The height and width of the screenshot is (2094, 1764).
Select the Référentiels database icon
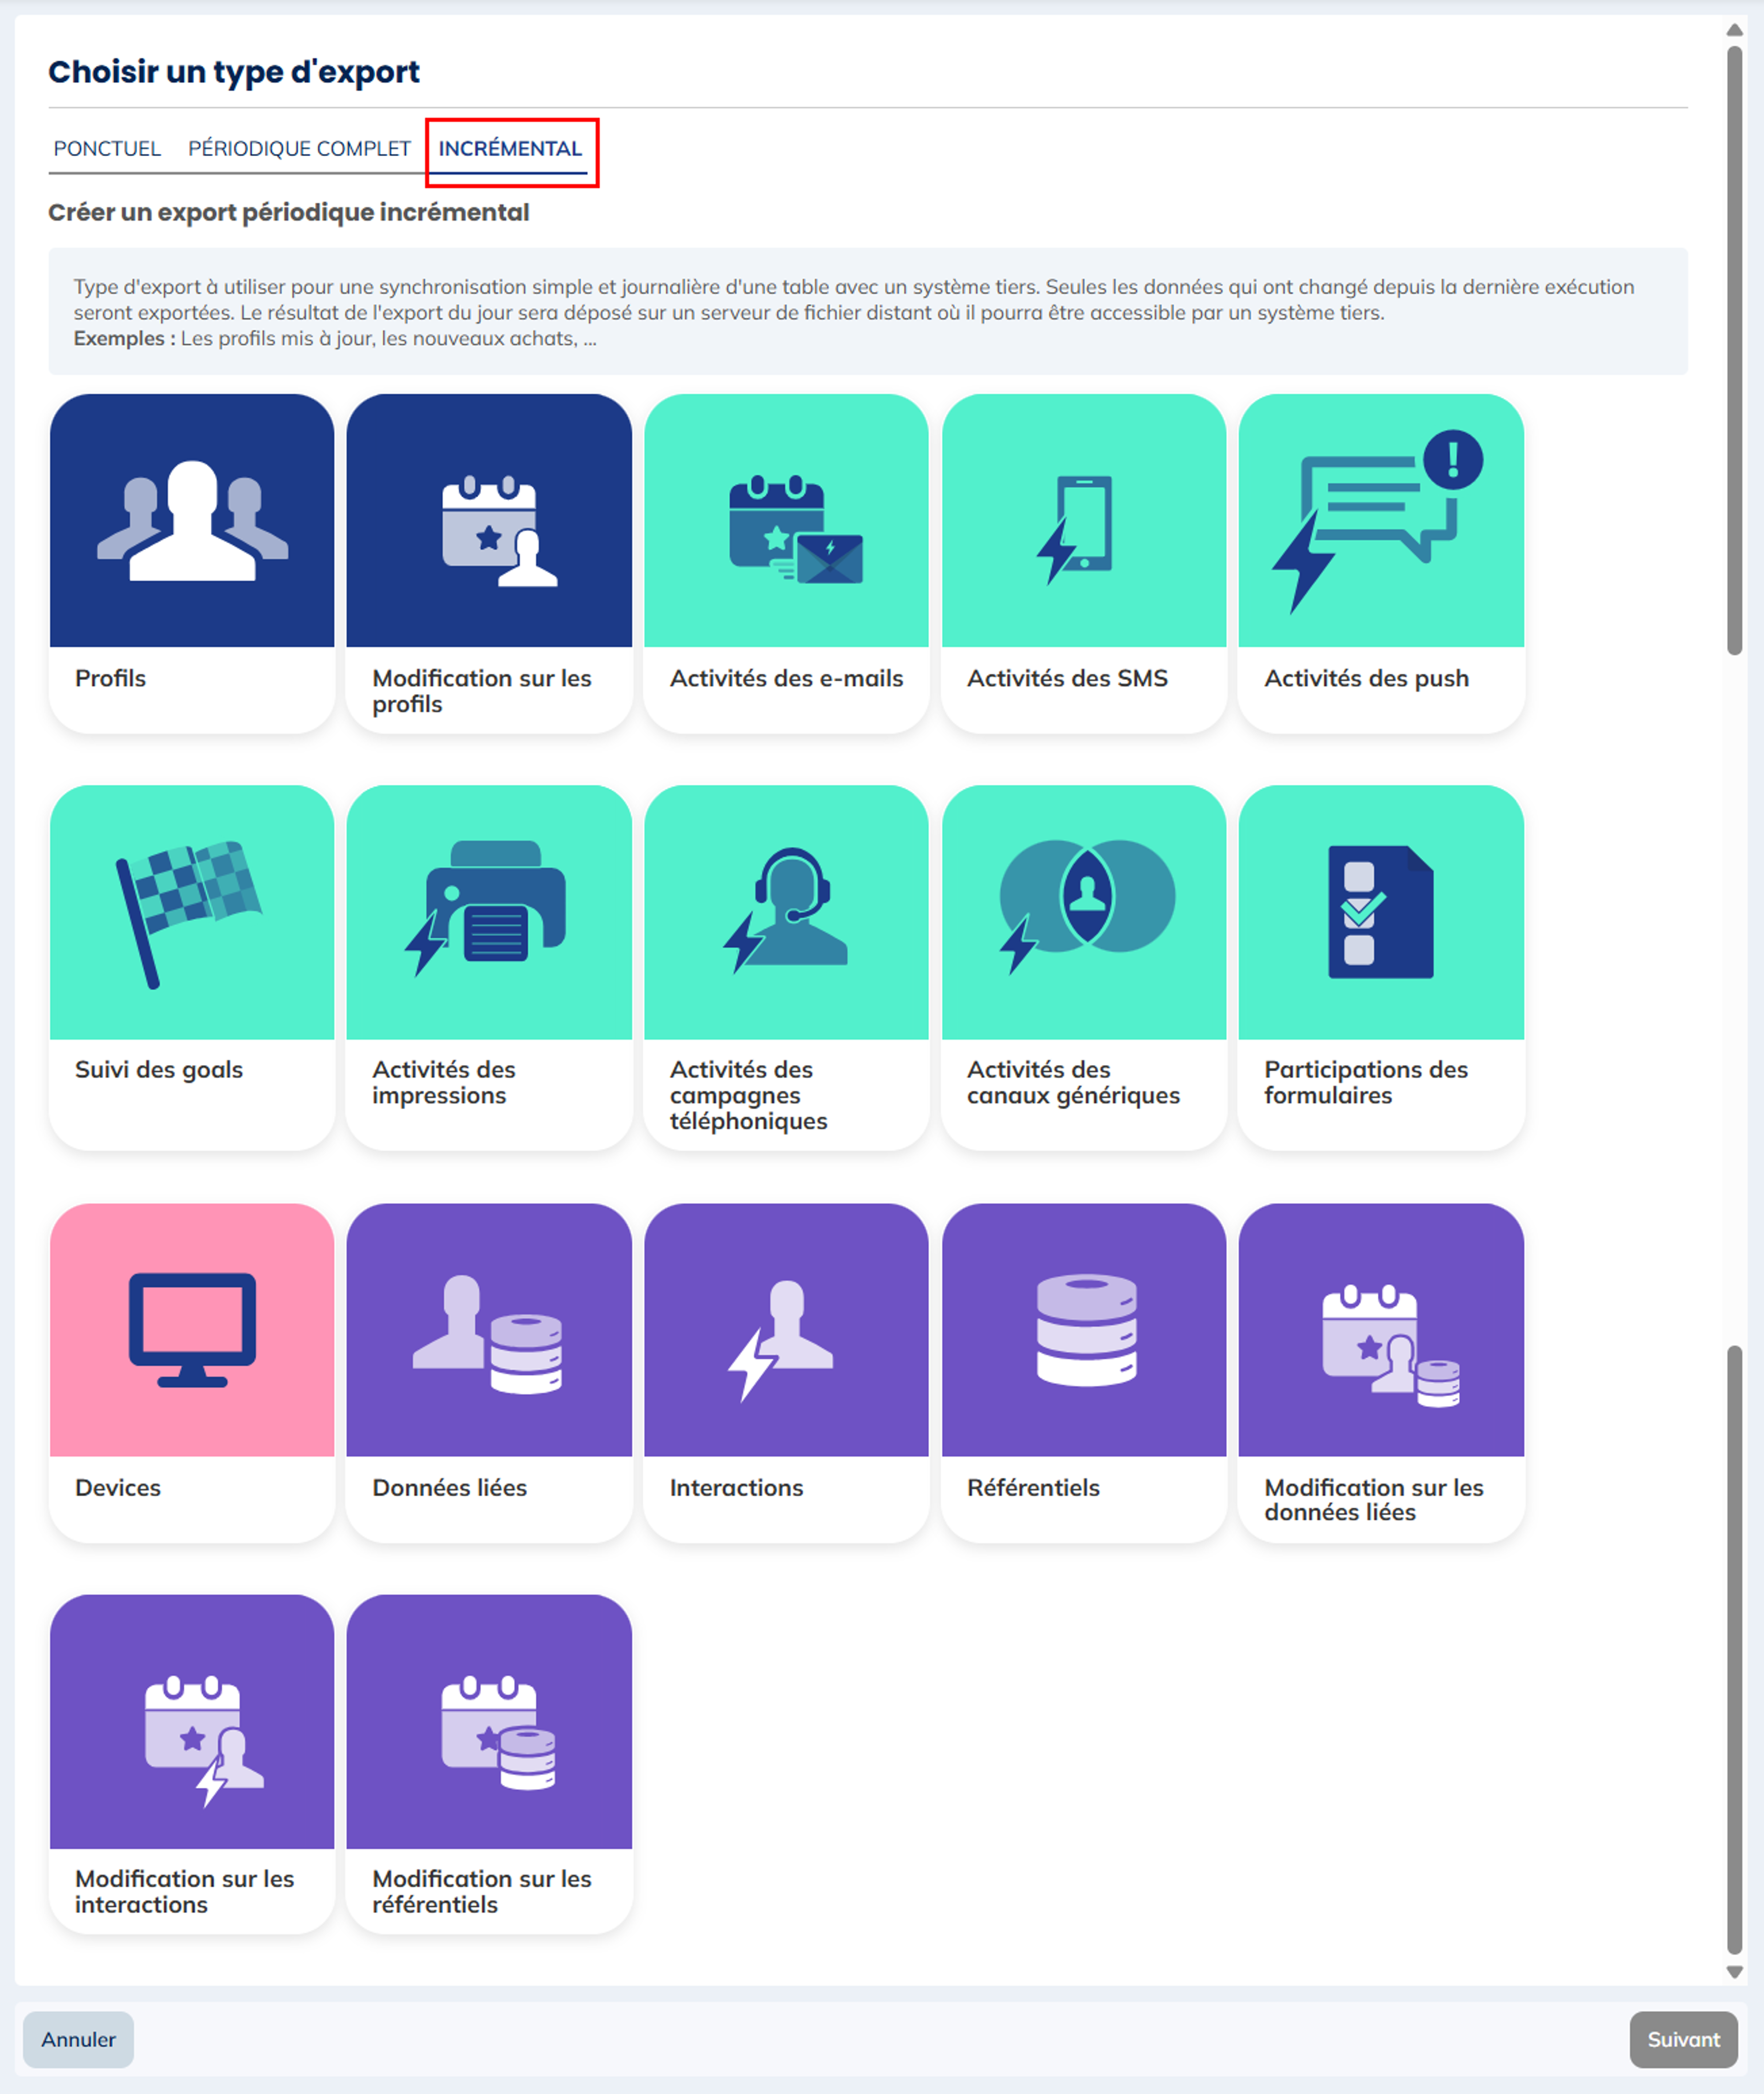tap(1085, 1329)
